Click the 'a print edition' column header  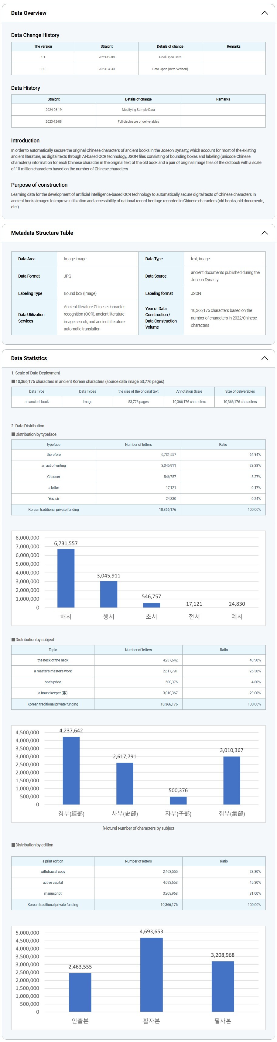[53, 861]
